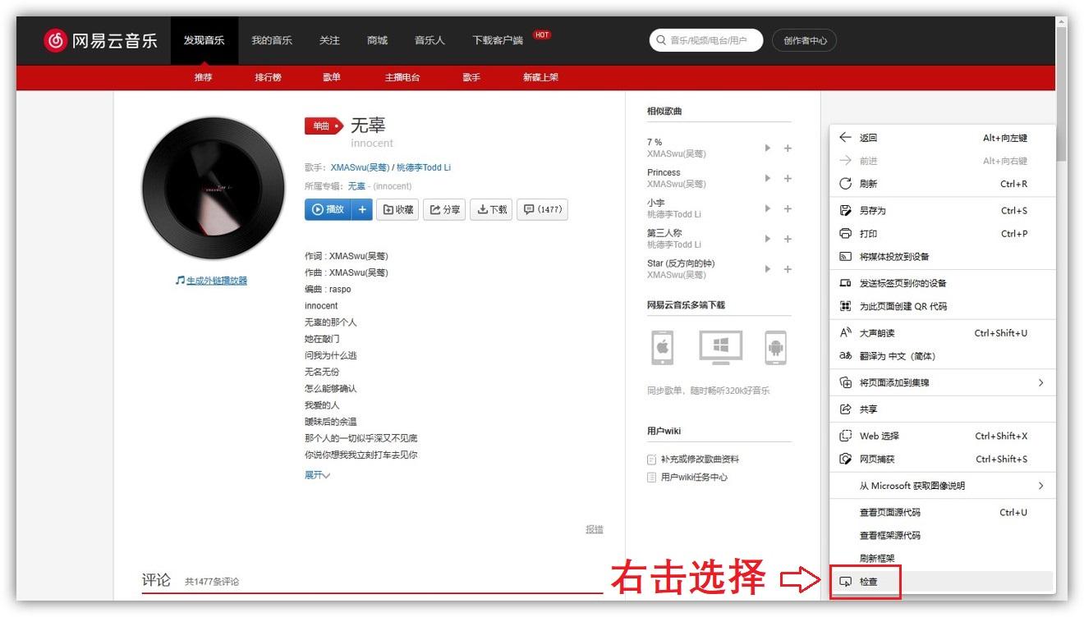Click the 收藏 button

point(397,209)
